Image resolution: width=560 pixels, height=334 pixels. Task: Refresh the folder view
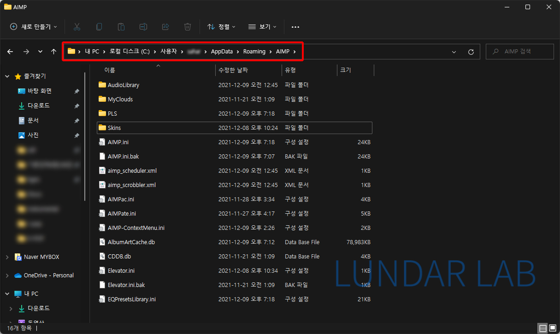point(471,52)
